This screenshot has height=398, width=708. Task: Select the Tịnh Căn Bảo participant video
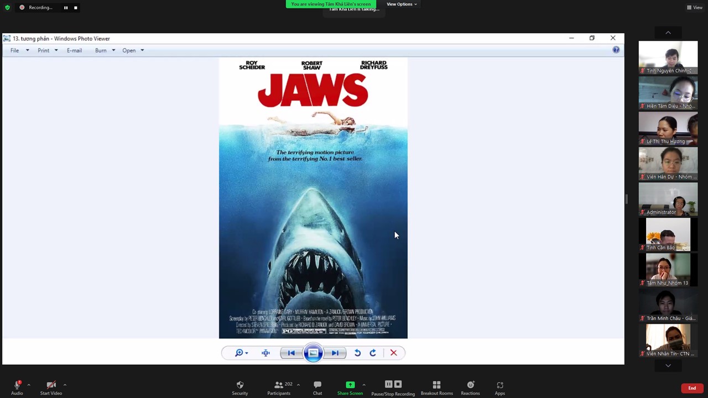[x=668, y=234]
